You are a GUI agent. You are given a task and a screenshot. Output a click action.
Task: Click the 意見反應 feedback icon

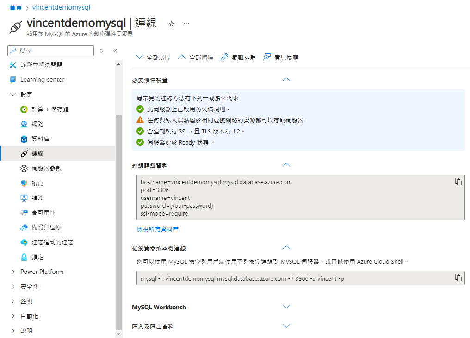[x=267, y=57]
